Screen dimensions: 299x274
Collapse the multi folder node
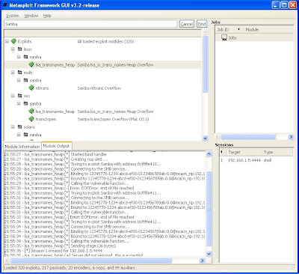point(13,73)
